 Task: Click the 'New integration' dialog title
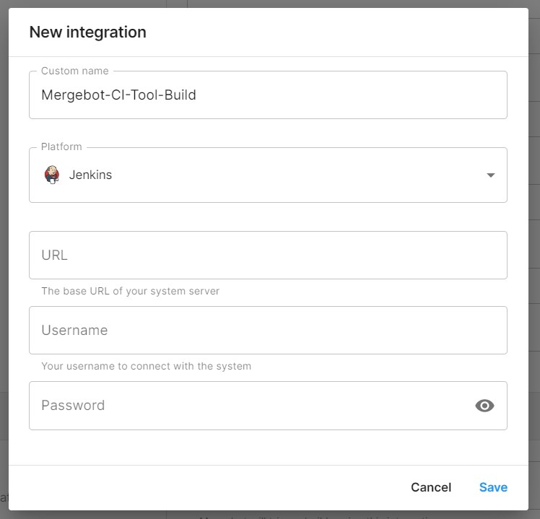click(88, 32)
